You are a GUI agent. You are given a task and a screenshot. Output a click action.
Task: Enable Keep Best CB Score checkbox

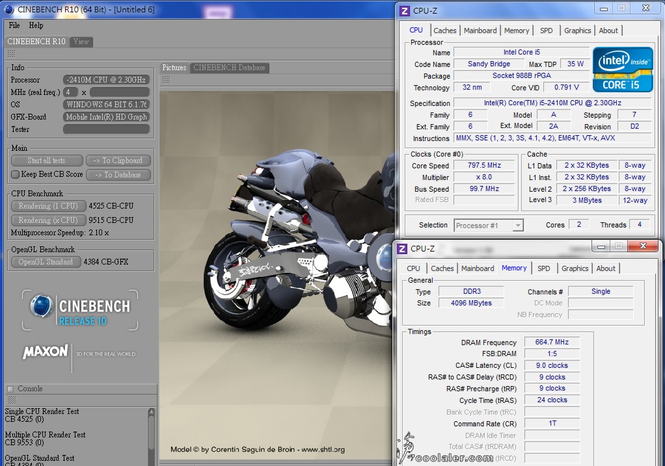click(15, 174)
